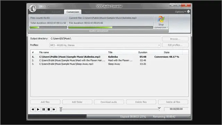Image resolution: width=222 pixels, height=125 pixels.
Task: Click the State column header
Action: 166,52
